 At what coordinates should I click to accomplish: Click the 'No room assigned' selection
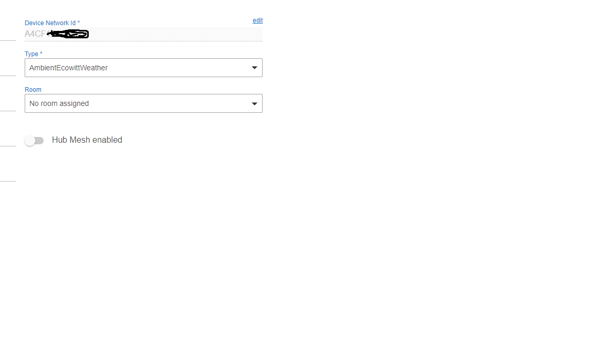pos(59,103)
